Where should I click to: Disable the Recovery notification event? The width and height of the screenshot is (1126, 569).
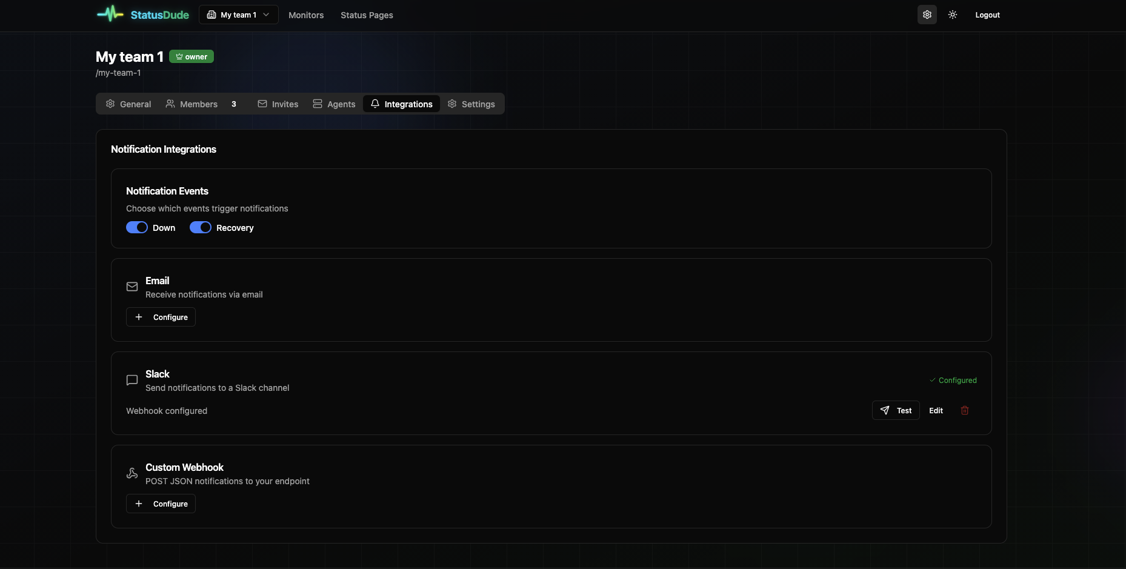(x=201, y=227)
